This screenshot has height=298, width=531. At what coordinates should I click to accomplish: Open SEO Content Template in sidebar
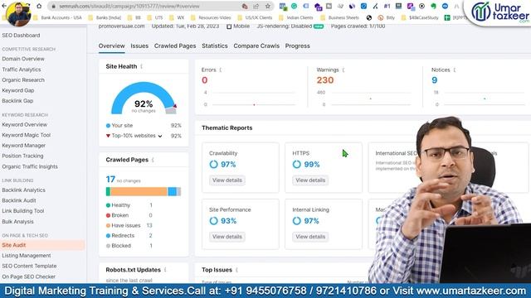click(29, 267)
